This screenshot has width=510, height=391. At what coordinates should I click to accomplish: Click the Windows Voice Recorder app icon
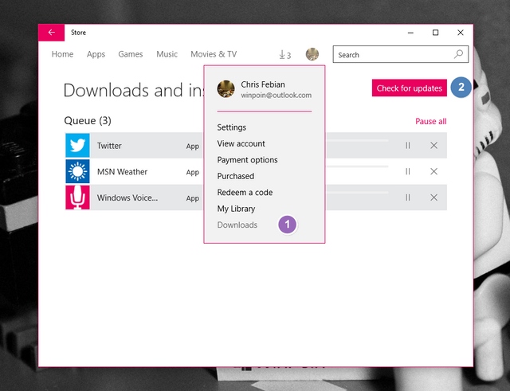[x=77, y=197]
